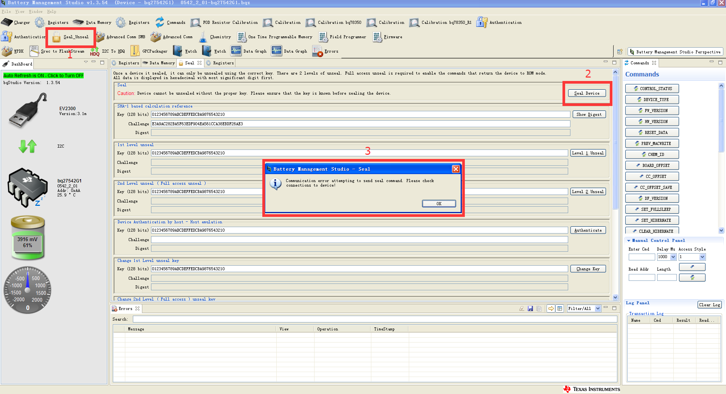Turn off Auto Refresh in the DashBoard
This screenshot has height=394, width=726.
point(44,76)
